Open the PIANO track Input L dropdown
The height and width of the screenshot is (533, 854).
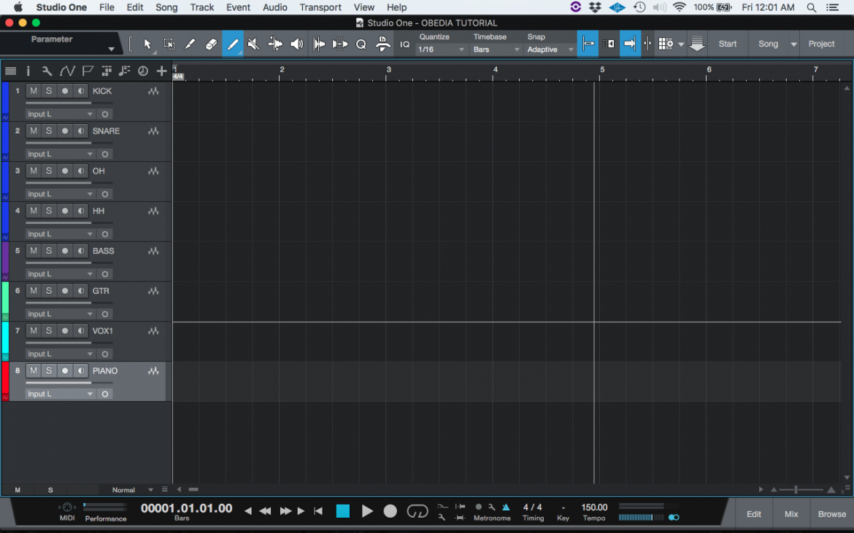tap(60, 394)
